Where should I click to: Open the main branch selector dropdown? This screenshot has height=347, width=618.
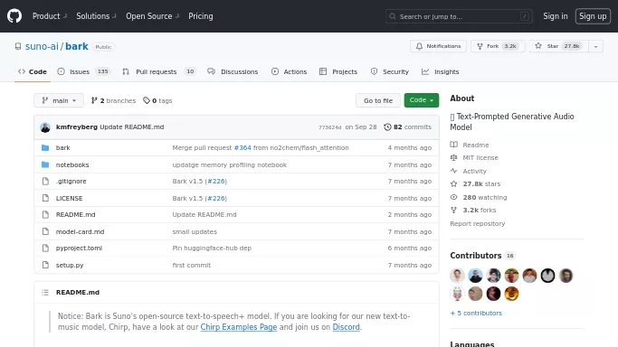pos(59,100)
